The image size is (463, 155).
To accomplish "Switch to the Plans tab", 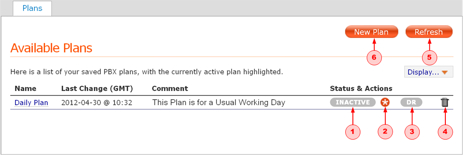I will pyautogui.click(x=33, y=8).
